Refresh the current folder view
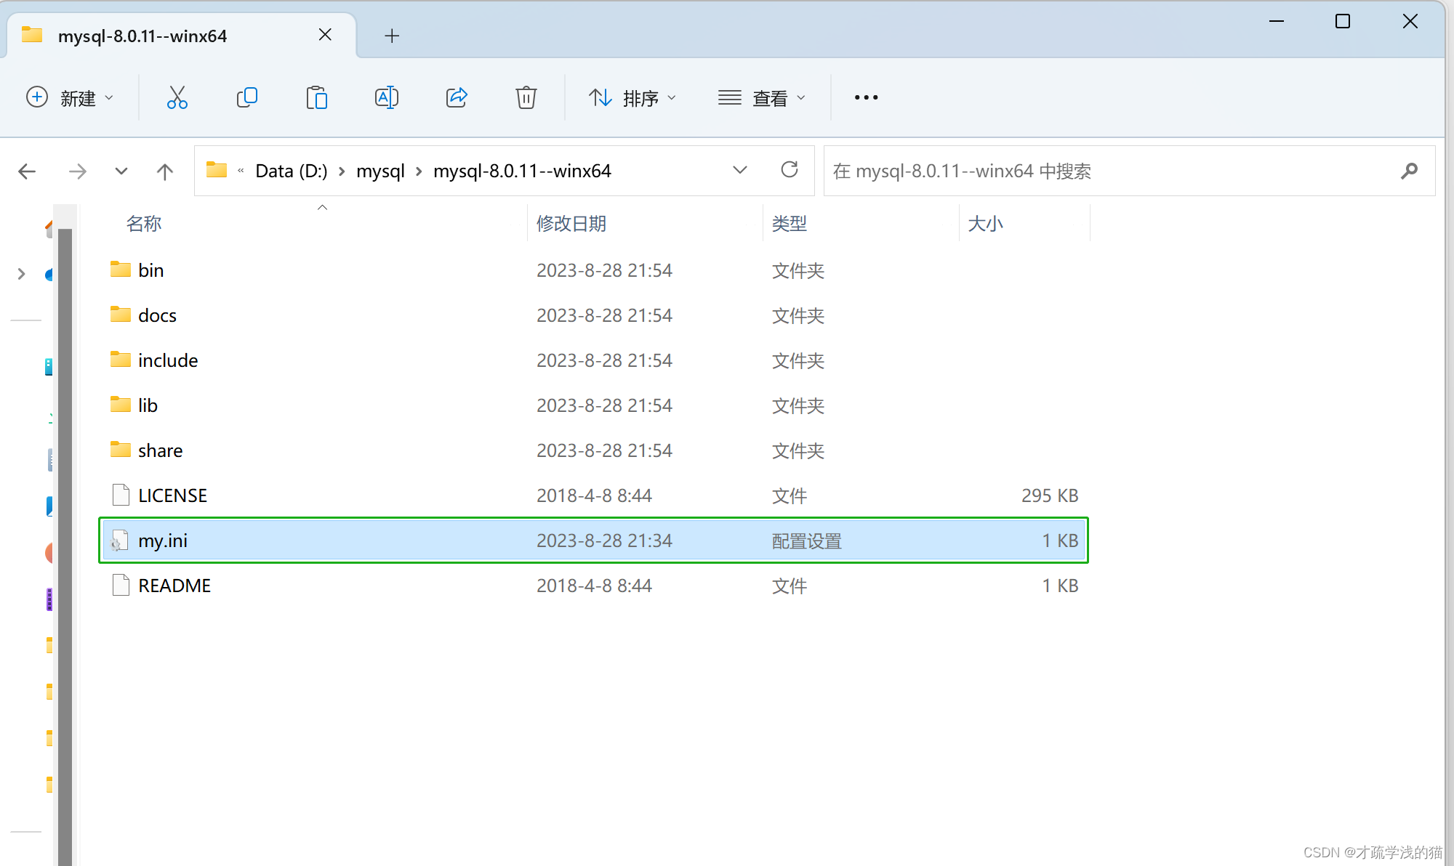This screenshot has height=866, width=1454. point(789,171)
